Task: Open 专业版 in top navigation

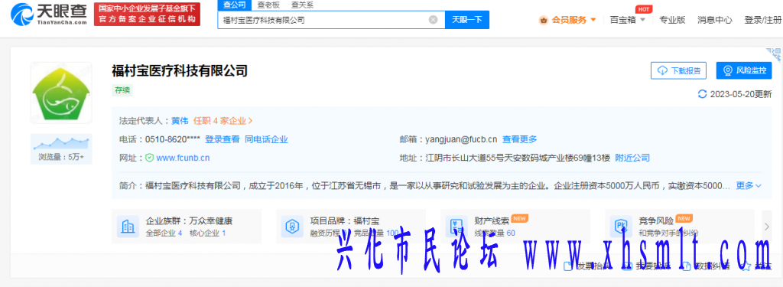Action: (x=672, y=20)
